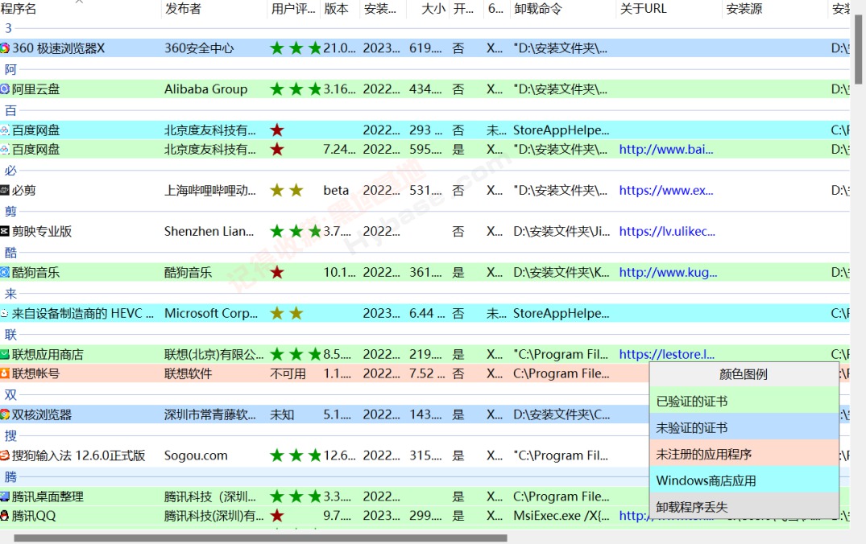Click the gray 卸载程序丢失 legend entry
Screen dimensions: 866x544
click(744, 506)
